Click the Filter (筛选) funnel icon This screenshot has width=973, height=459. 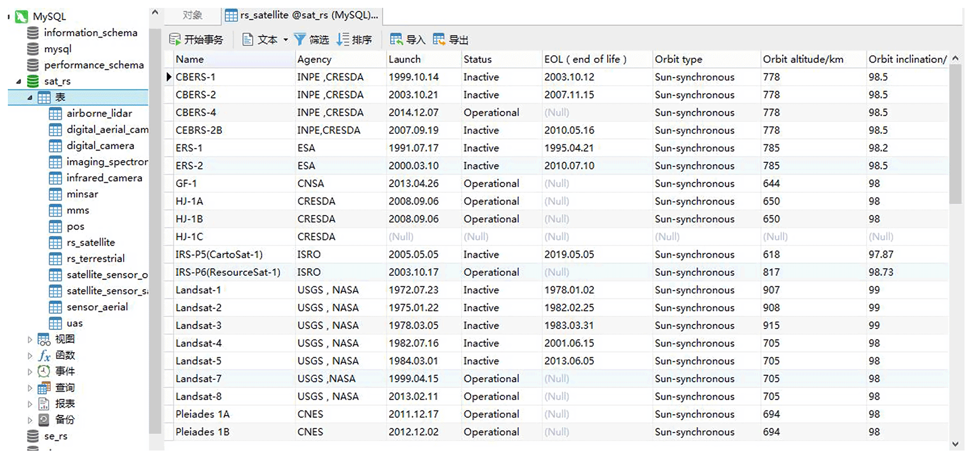coord(300,40)
